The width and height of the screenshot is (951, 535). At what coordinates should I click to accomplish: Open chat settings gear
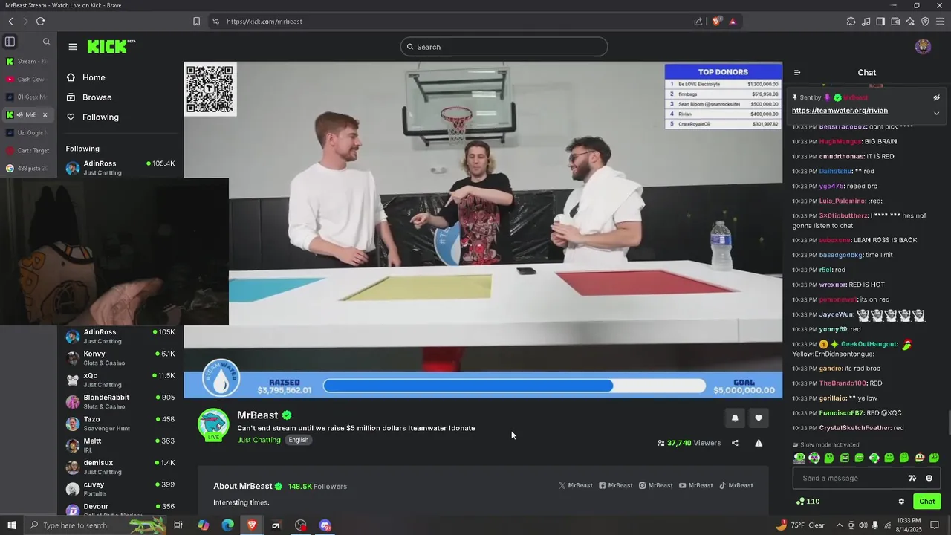coord(901,502)
